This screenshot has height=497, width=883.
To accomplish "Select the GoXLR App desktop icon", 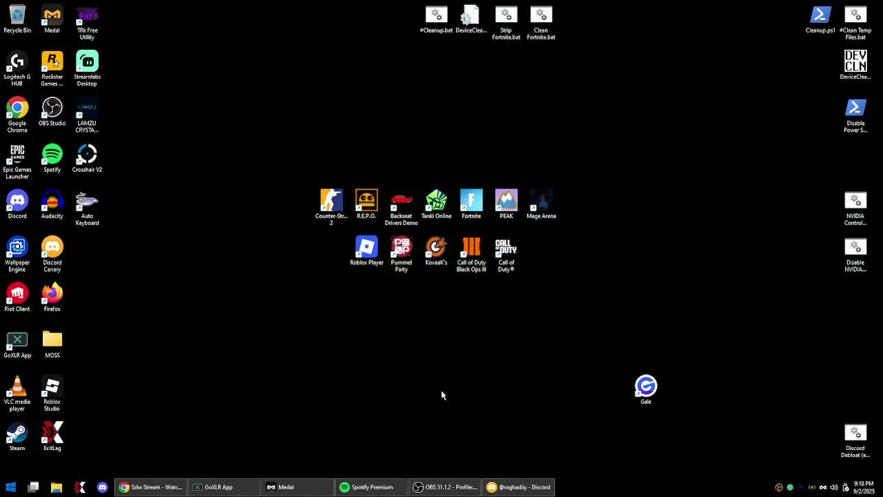I will [x=17, y=344].
